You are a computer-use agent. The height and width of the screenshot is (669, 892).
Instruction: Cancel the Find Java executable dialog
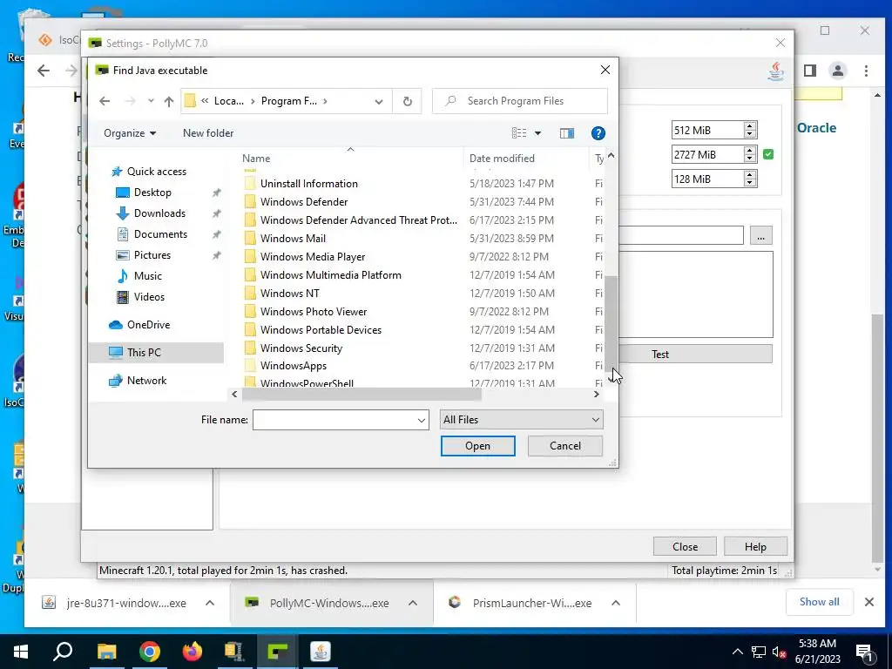point(564,446)
